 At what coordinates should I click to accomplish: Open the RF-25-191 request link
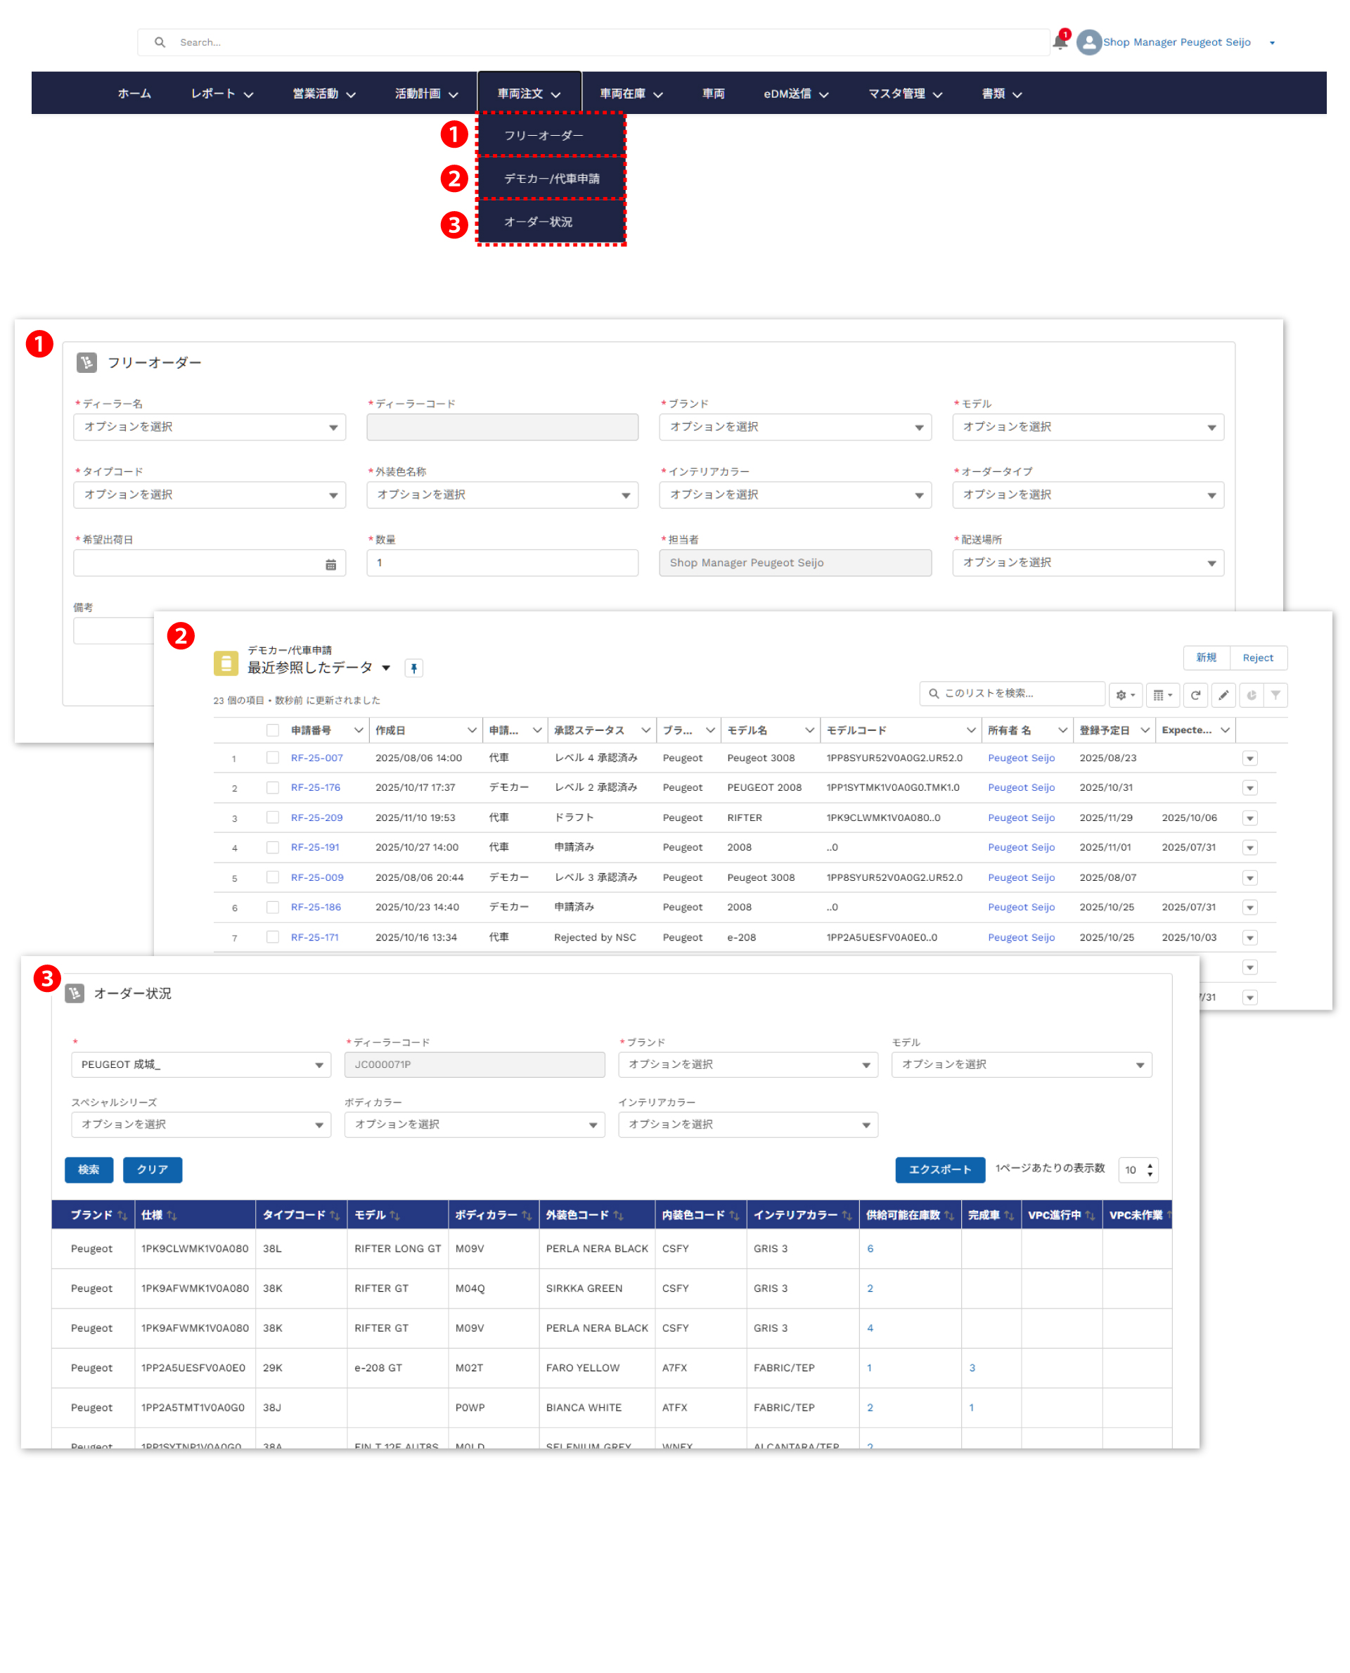tap(315, 846)
